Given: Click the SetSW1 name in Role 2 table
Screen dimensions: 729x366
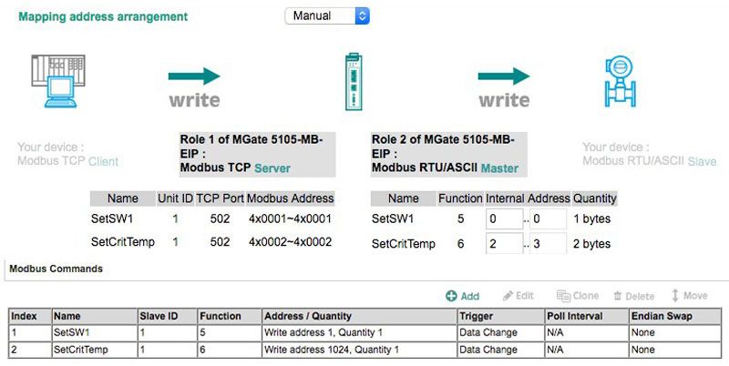Looking at the screenshot, I should (393, 219).
